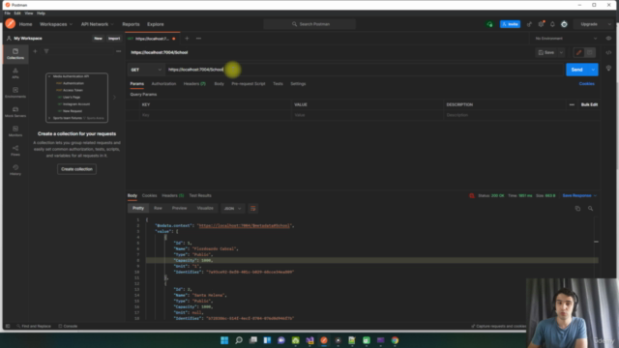Switch to the Authorization request tab
Screen dimensions: 619x348
coord(163,84)
